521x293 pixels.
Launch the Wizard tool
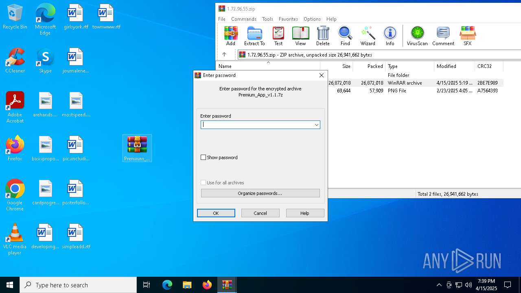click(368, 36)
